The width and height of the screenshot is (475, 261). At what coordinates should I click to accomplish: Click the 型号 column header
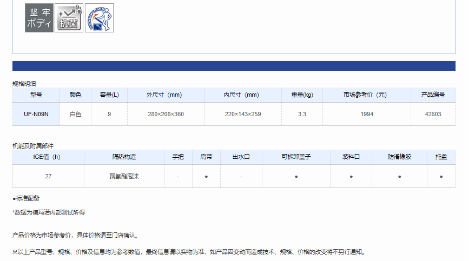coord(36,95)
